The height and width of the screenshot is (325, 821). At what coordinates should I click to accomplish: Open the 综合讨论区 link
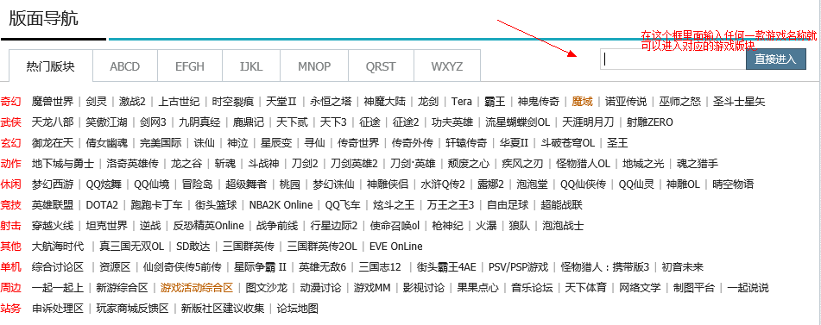[x=58, y=267]
